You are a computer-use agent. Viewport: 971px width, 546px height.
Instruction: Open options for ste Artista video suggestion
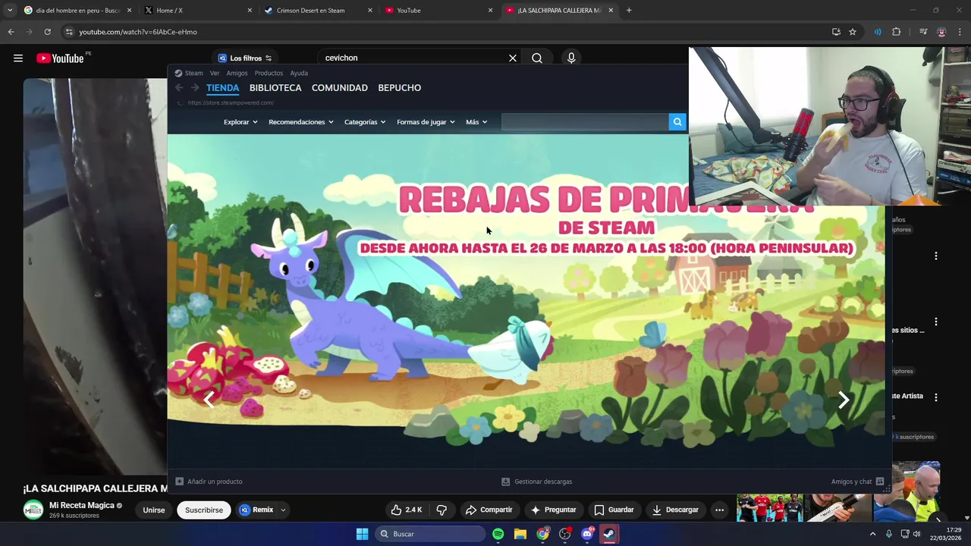[x=936, y=397]
